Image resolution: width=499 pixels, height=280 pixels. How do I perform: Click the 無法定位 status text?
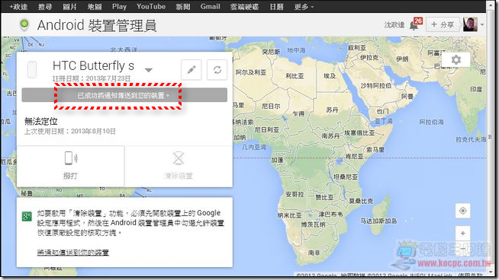coord(41,121)
